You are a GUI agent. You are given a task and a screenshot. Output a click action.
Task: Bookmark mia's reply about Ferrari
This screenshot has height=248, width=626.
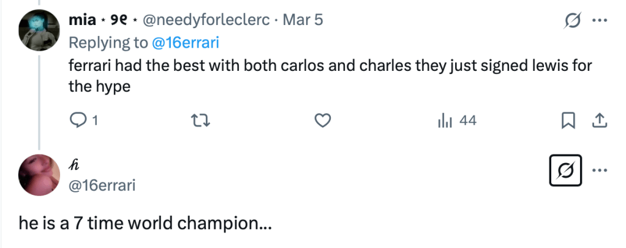click(568, 122)
